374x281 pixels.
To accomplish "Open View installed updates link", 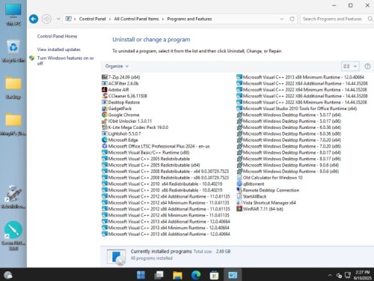I will tap(59, 49).
